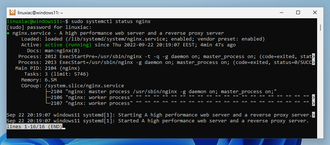Click the terminal app icon in title bar
Image resolution: width=330 pixels, height=145 pixels.
pyautogui.click(x=12, y=12)
